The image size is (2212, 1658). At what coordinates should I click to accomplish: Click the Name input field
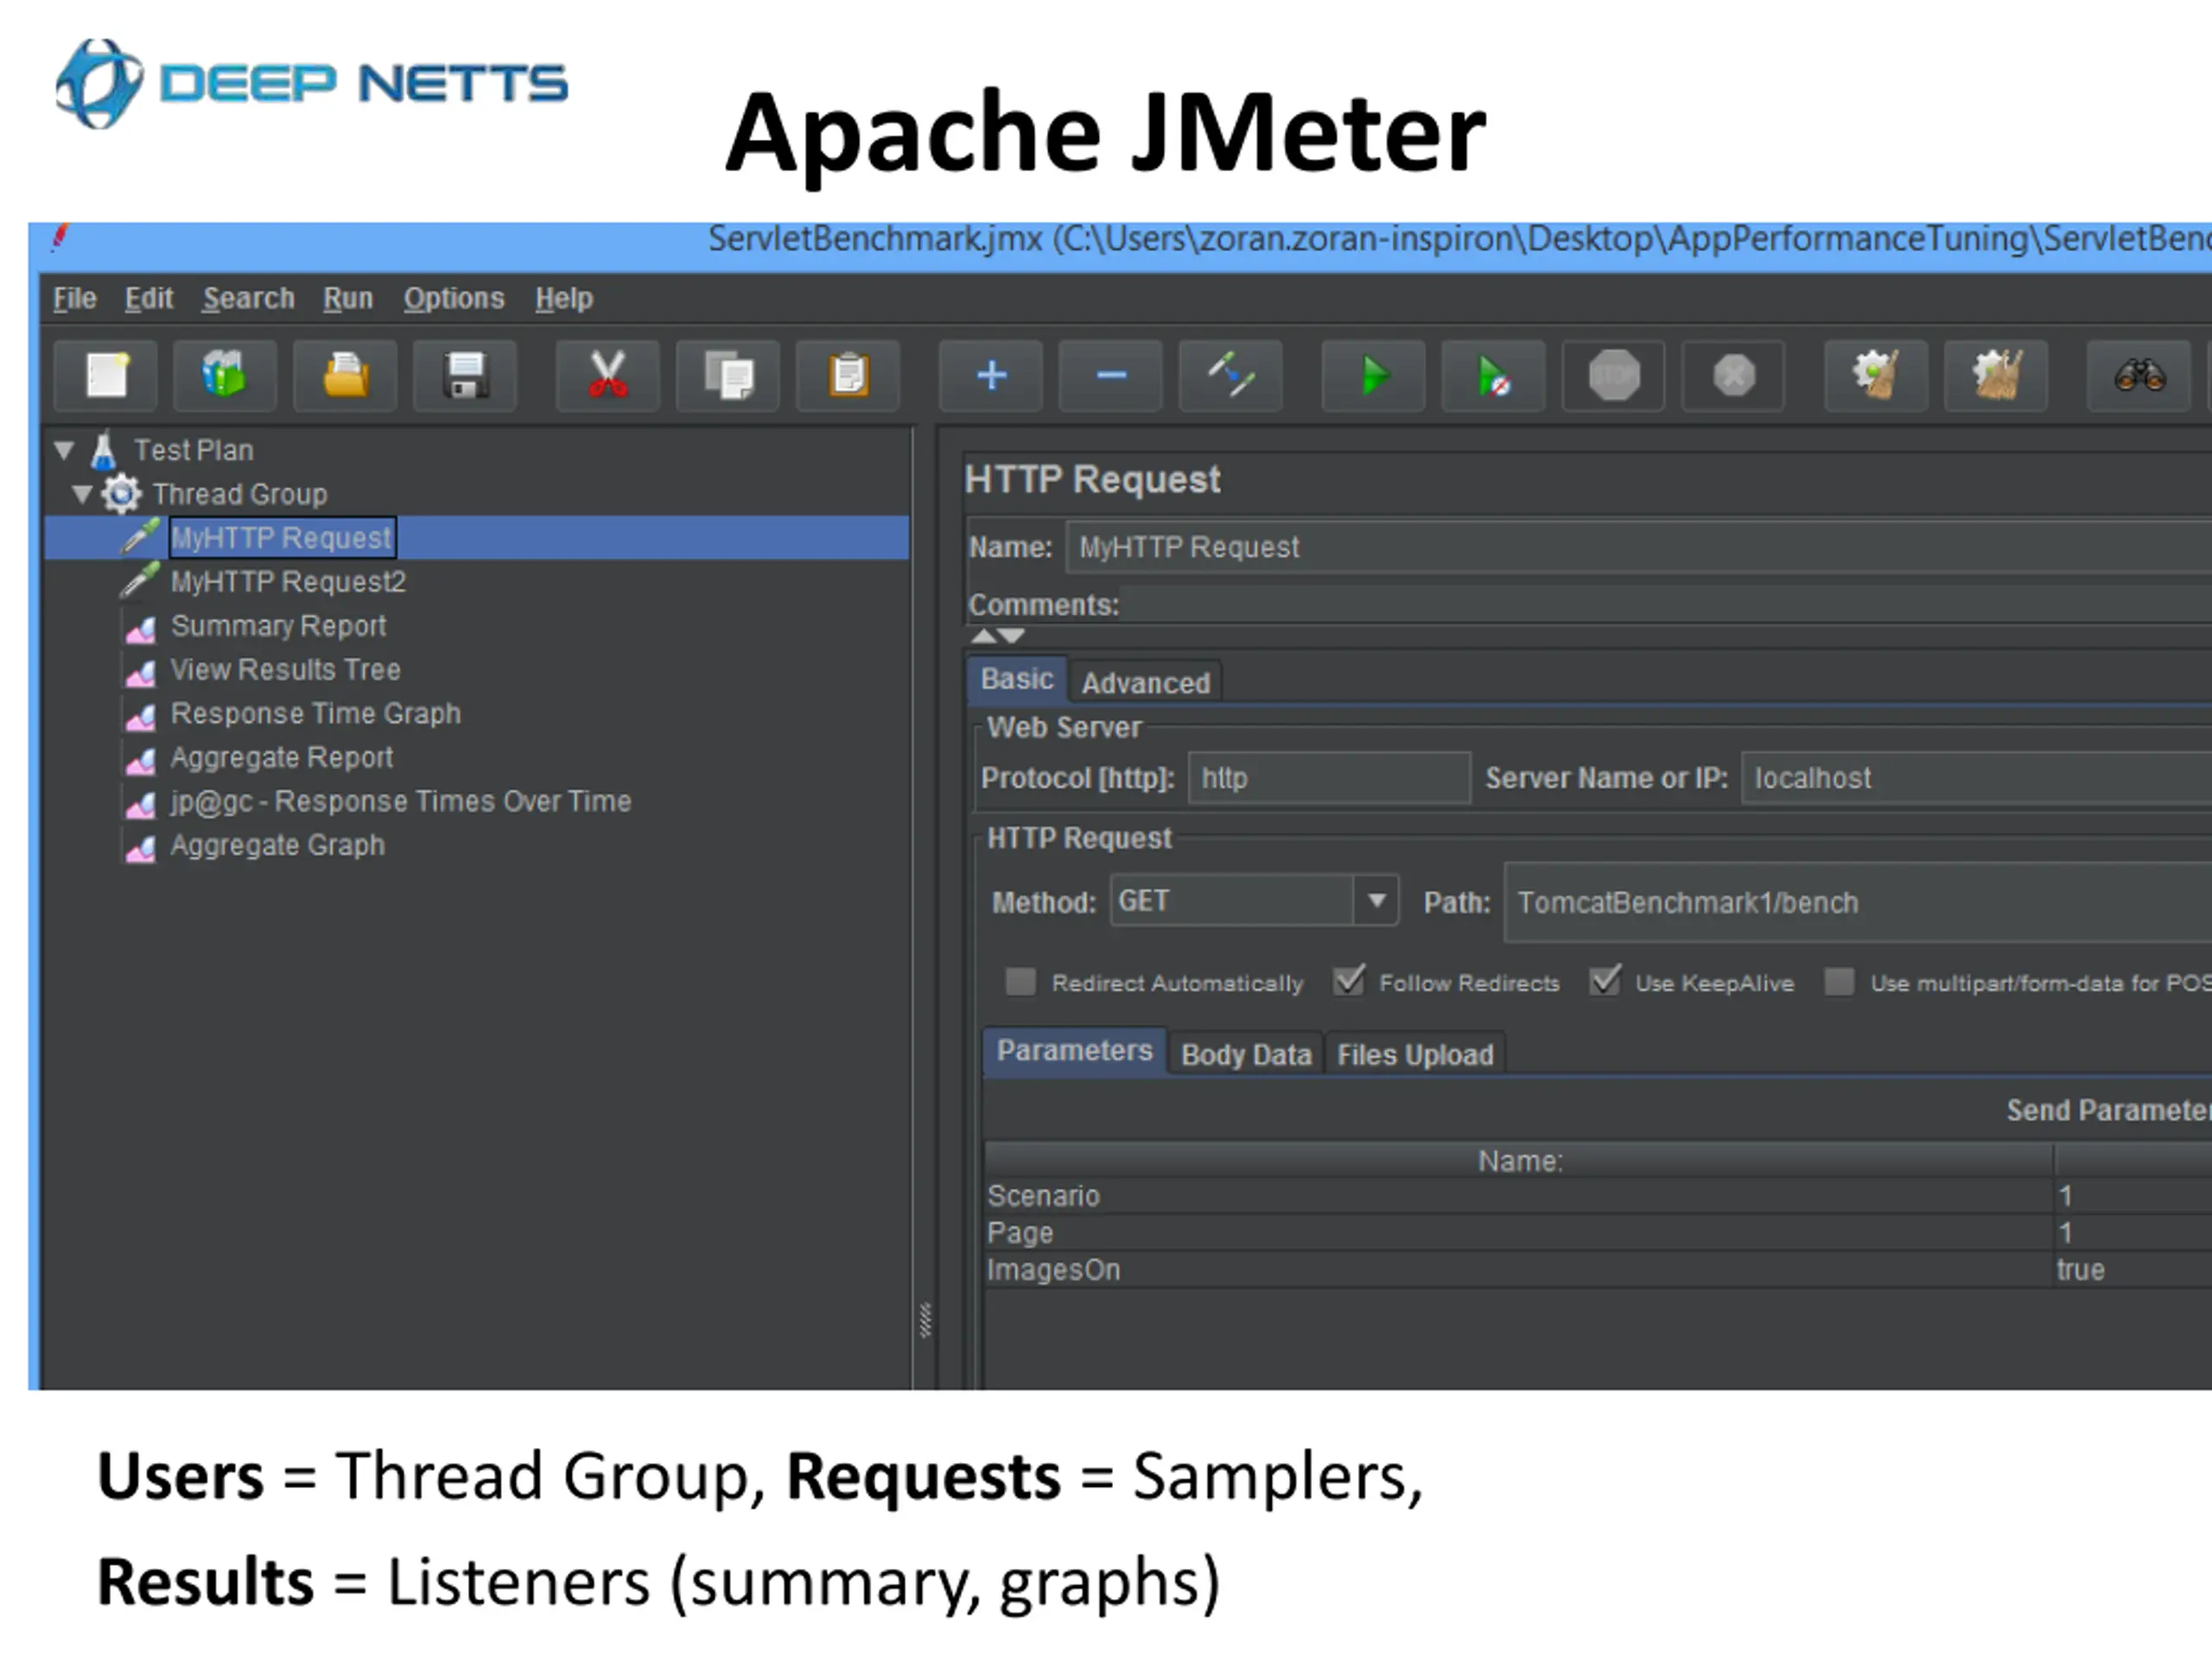1639,547
